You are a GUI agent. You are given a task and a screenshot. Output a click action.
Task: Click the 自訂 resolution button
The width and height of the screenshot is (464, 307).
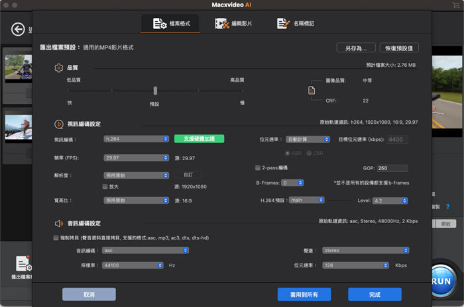(x=188, y=175)
